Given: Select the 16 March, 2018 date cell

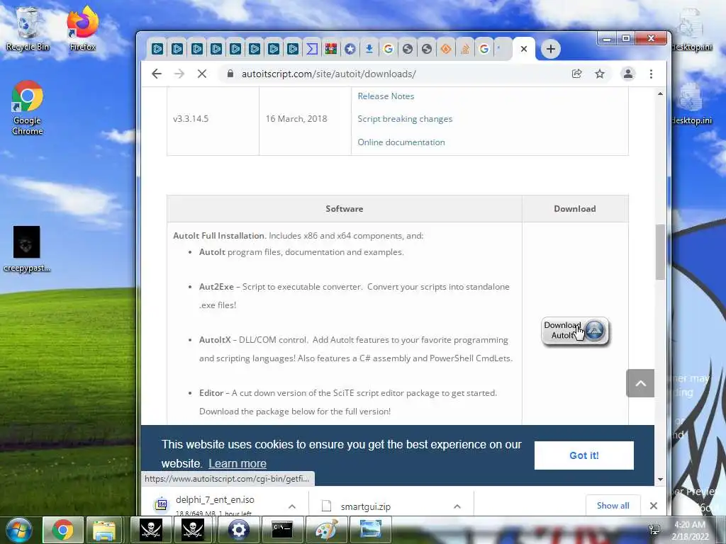Looking at the screenshot, I should [x=296, y=119].
